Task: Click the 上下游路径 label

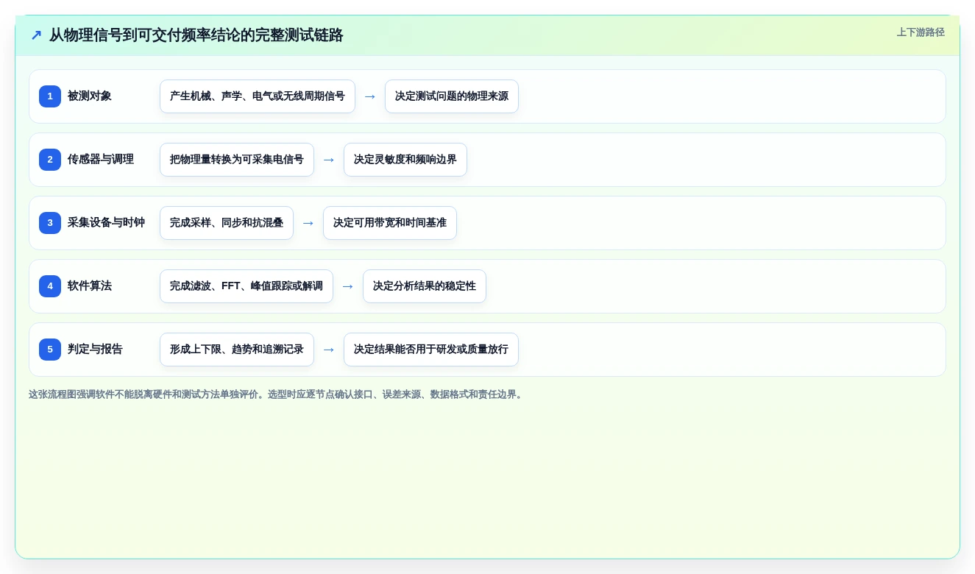Action: (x=921, y=32)
